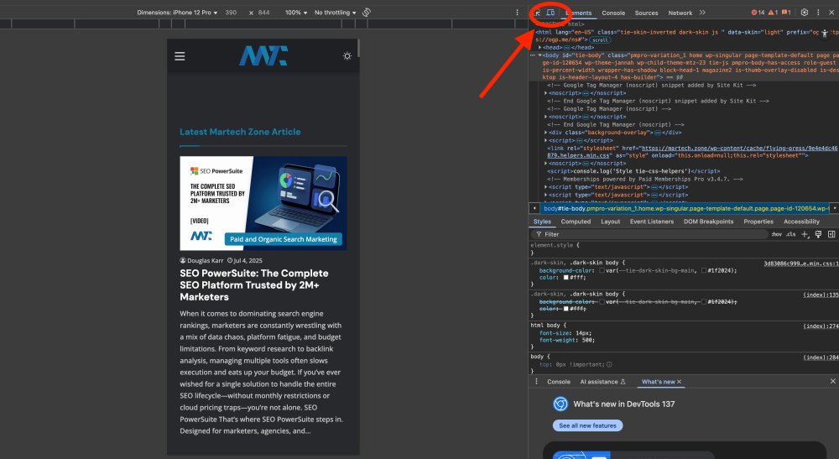Open the 14 errors counter

point(758,13)
